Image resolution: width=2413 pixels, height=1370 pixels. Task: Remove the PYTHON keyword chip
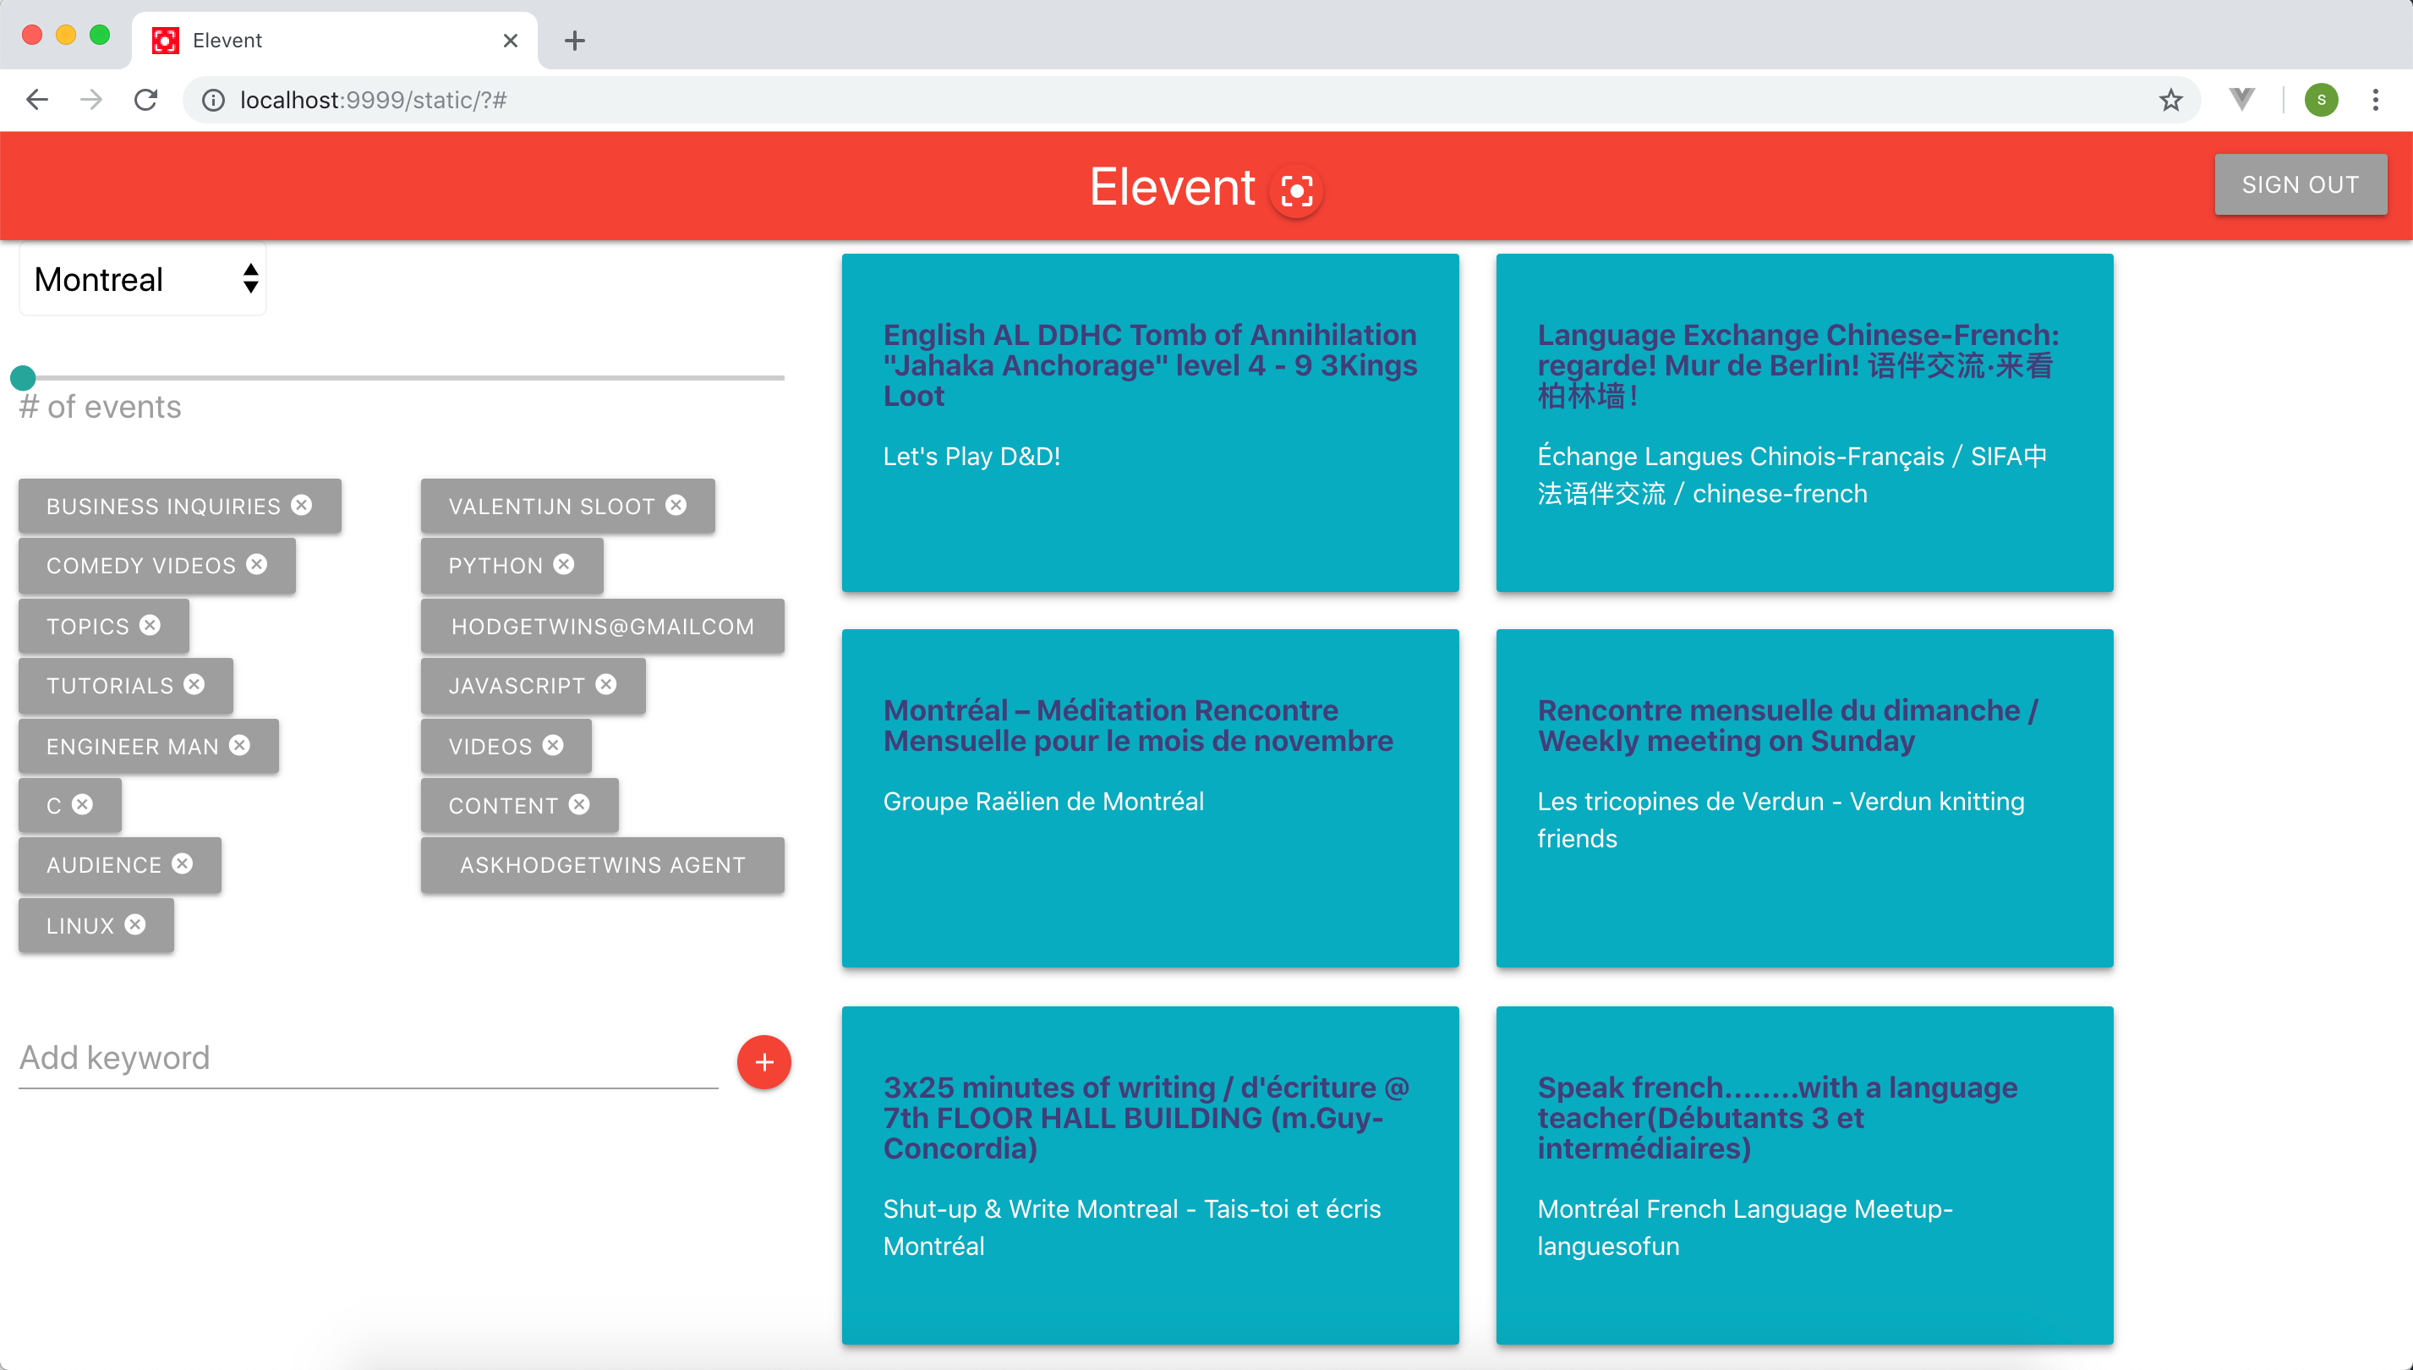(563, 565)
